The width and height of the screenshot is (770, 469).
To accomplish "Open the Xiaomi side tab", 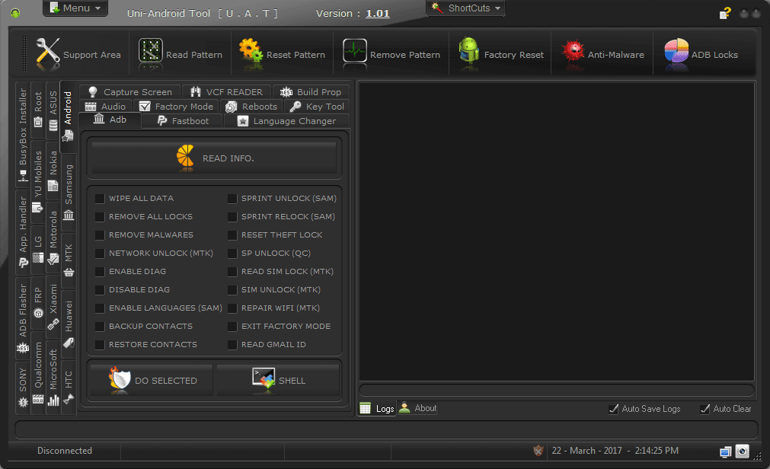I will (x=53, y=306).
